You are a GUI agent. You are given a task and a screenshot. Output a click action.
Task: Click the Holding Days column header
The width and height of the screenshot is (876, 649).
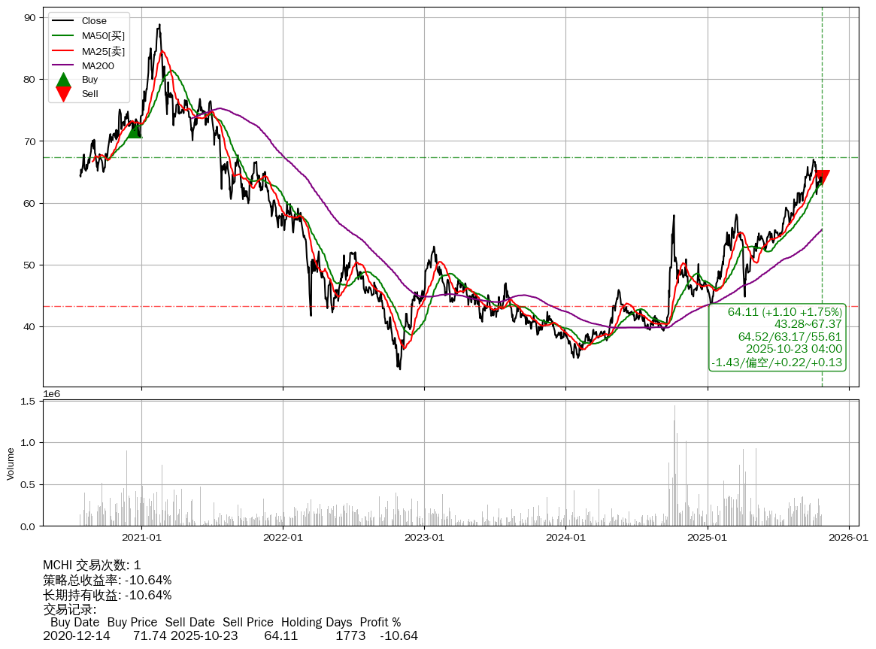316,622
